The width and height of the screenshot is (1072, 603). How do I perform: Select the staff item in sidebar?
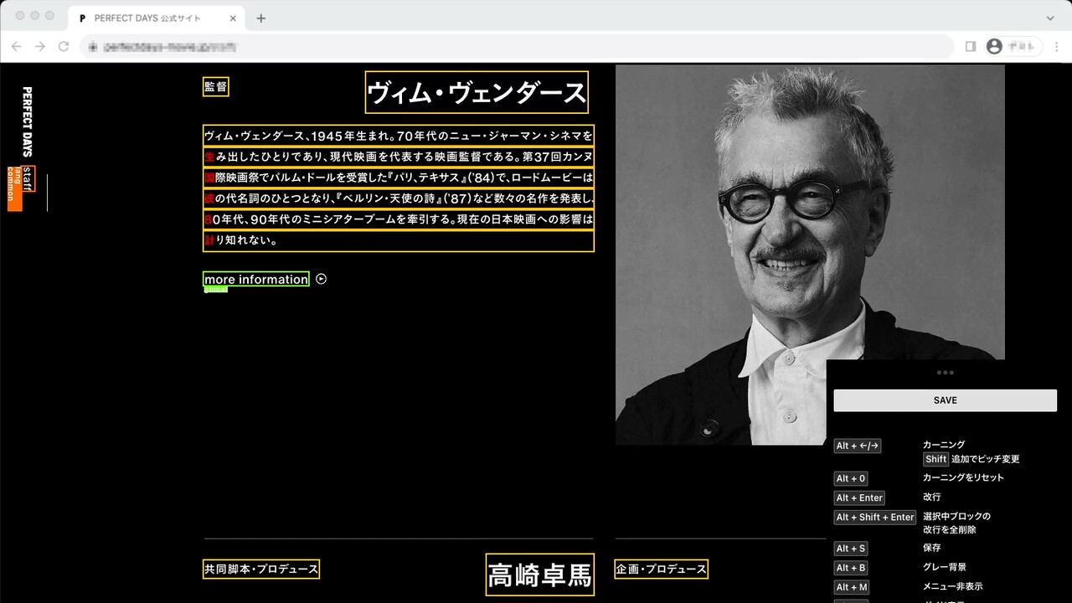(x=28, y=178)
